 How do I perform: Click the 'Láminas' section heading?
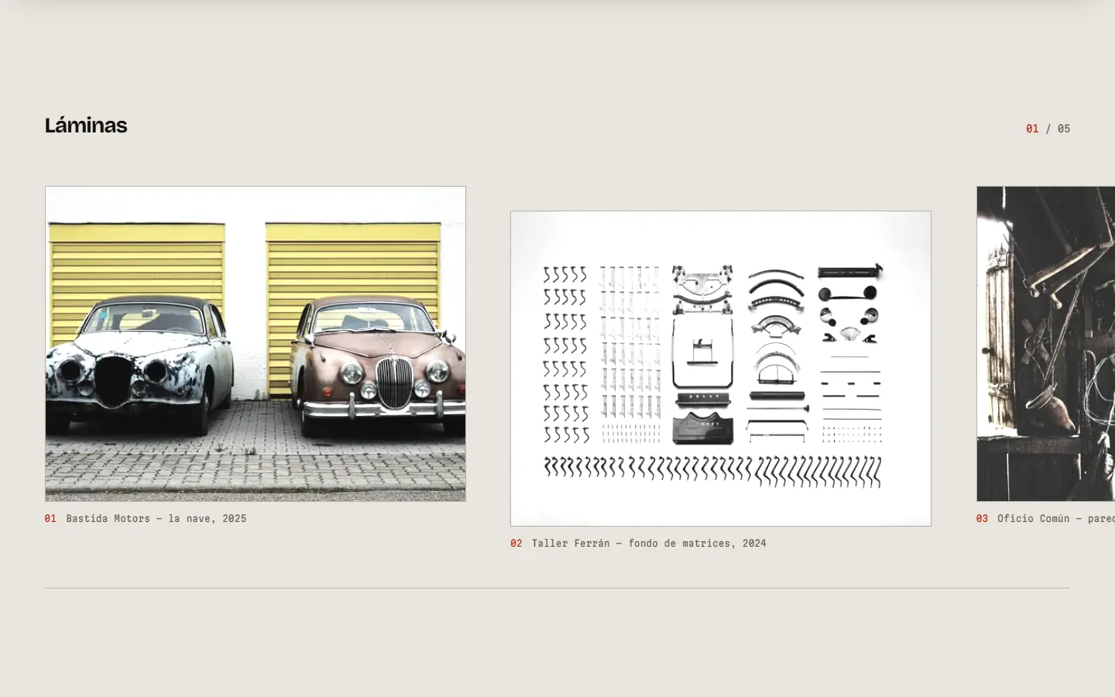coord(86,125)
